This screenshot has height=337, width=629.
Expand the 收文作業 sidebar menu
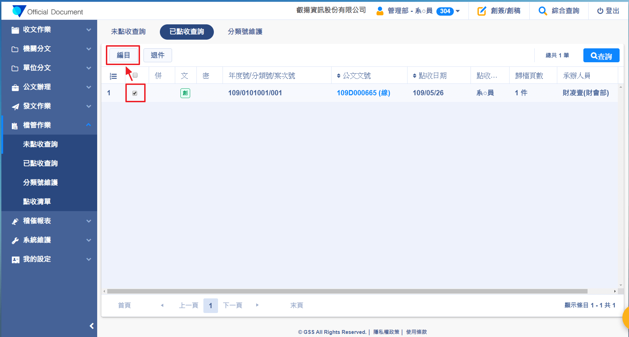[x=49, y=30]
